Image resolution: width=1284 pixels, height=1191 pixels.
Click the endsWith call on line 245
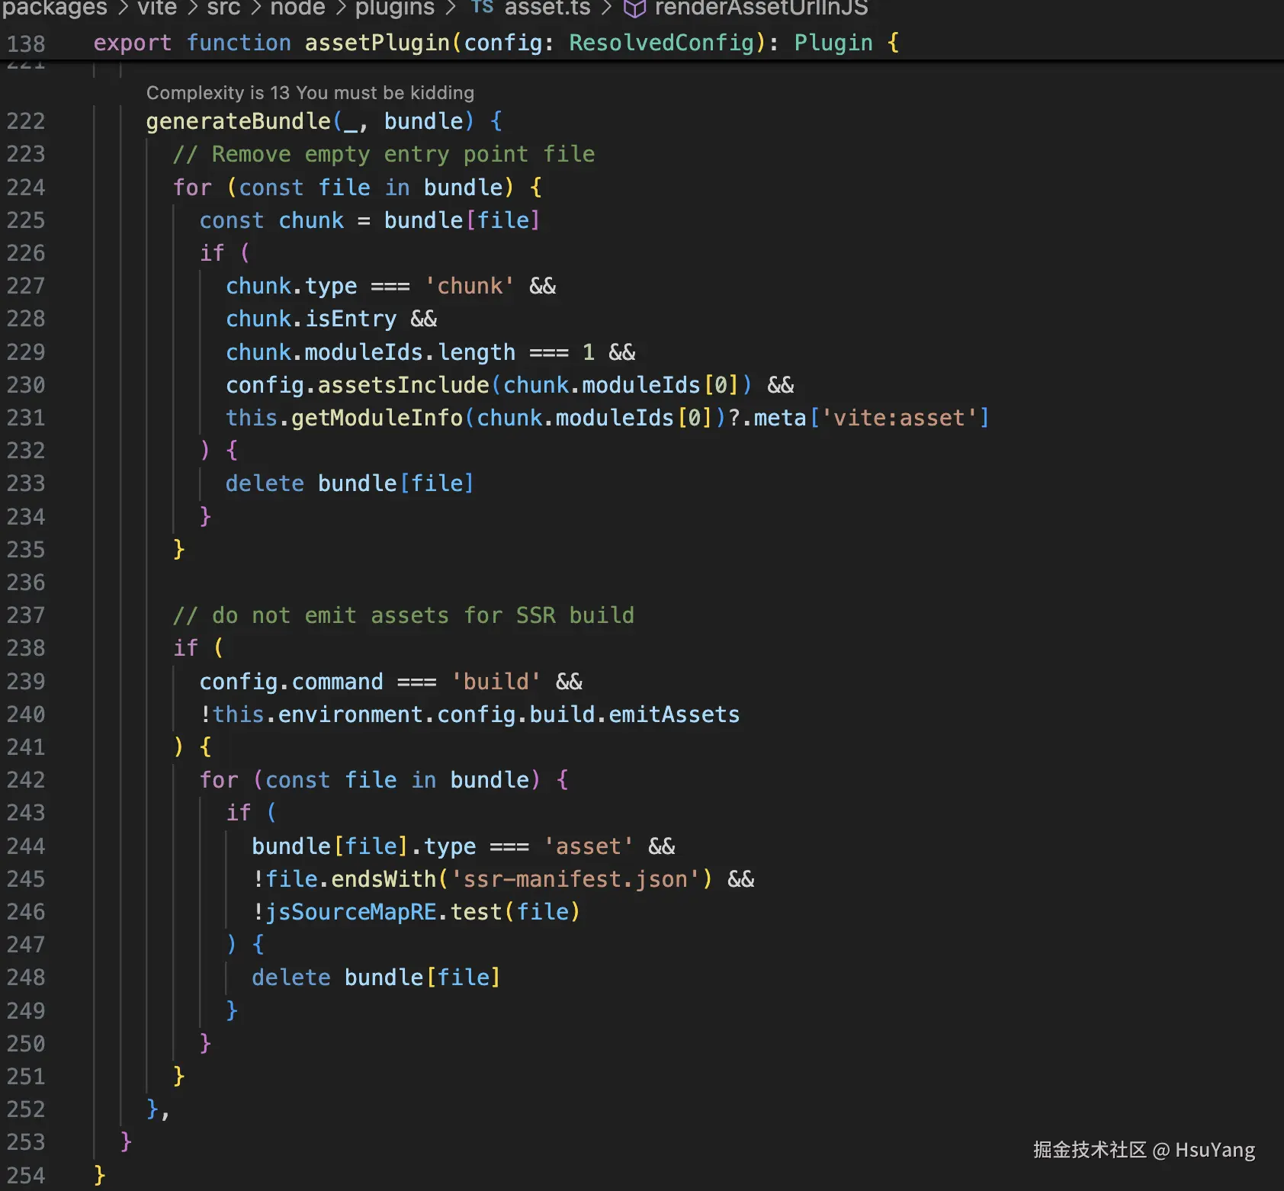click(384, 879)
